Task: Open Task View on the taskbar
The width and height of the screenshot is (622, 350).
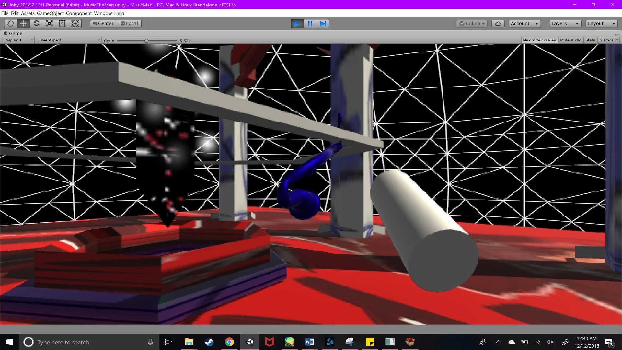Action: pyautogui.click(x=168, y=342)
